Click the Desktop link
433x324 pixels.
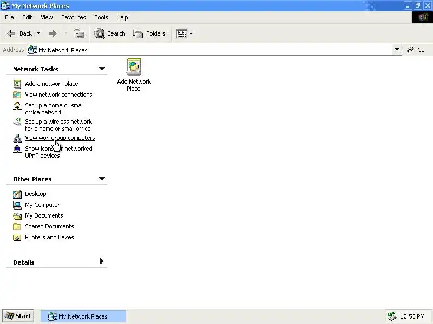coord(36,194)
